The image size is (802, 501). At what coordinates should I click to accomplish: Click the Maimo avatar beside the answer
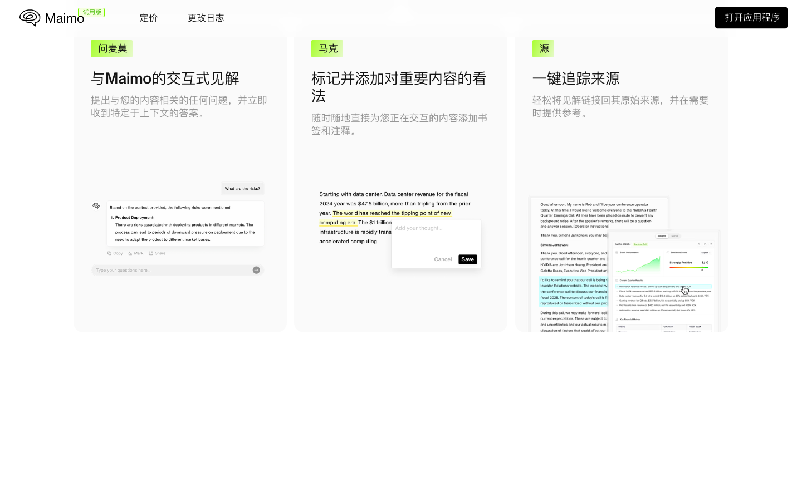pyautogui.click(x=96, y=206)
